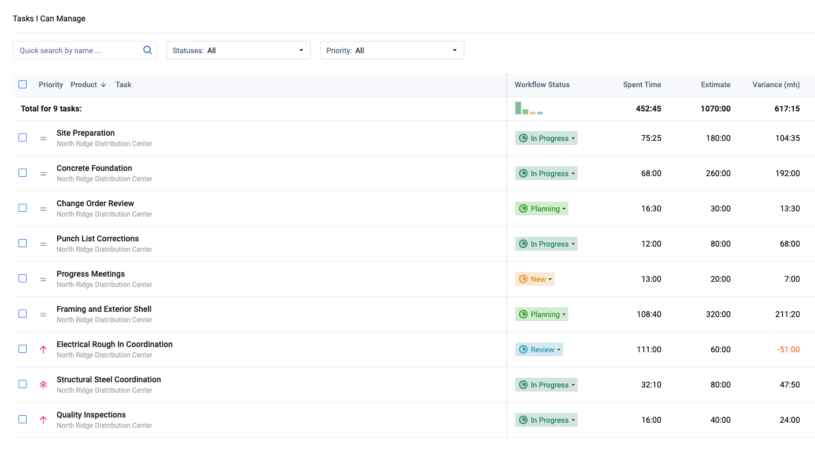Open the Electrical Rough In Coordination task
Screen dimensions: 815x462
(114, 344)
